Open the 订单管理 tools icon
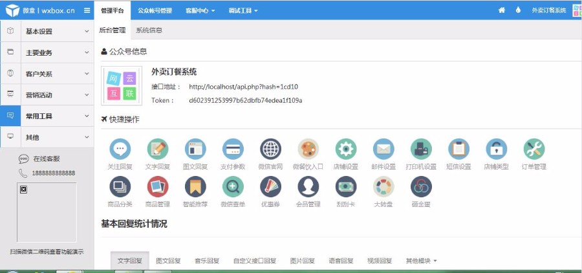 click(534, 149)
